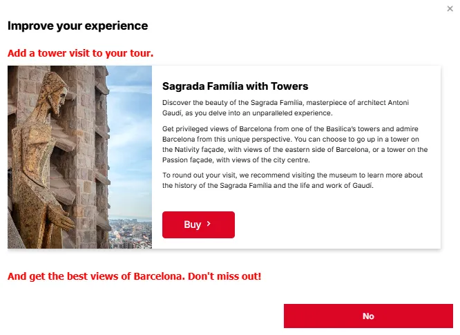This screenshot has width=460, height=335.
Task: Click the blue sky area of the photo
Action: [130, 124]
